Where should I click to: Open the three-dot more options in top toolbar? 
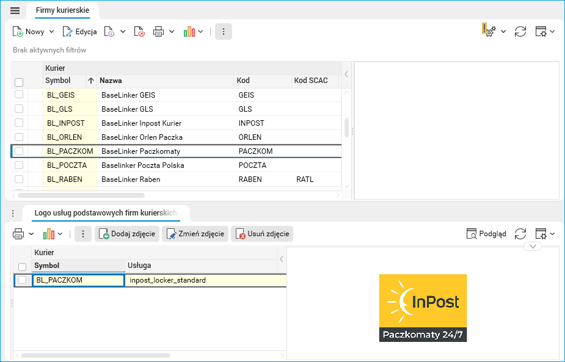pos(224,32)
